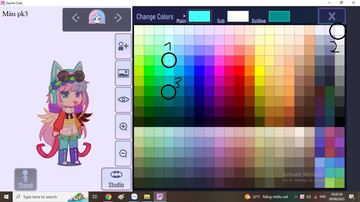Click the zoom in magnifier button
360x202 pixels.
coord(123,127)
